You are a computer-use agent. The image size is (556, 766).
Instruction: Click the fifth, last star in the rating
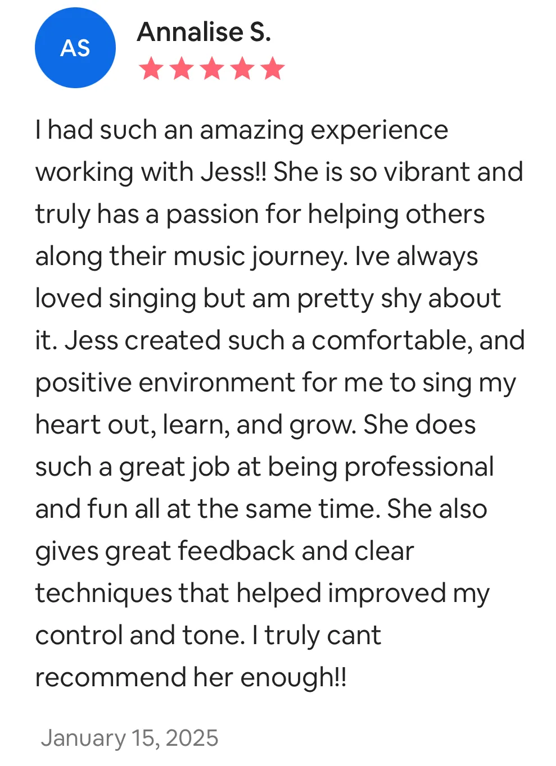coord(273,69)
